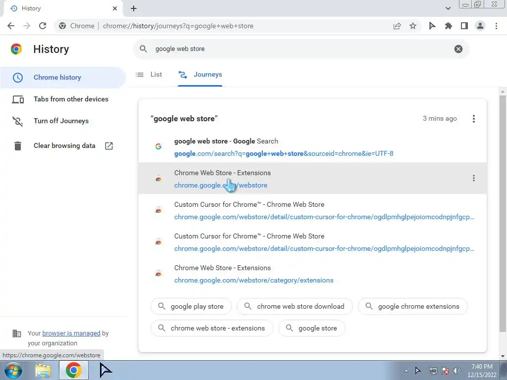This screenshot has height=380, width=507.
Task: Click the volume speaker tray icon
Action: tap(457, 371)
